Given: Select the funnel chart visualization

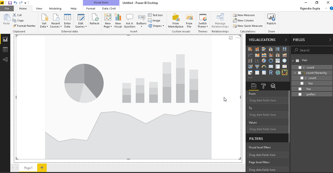Looking at the screenshot, I should [257, 67].
